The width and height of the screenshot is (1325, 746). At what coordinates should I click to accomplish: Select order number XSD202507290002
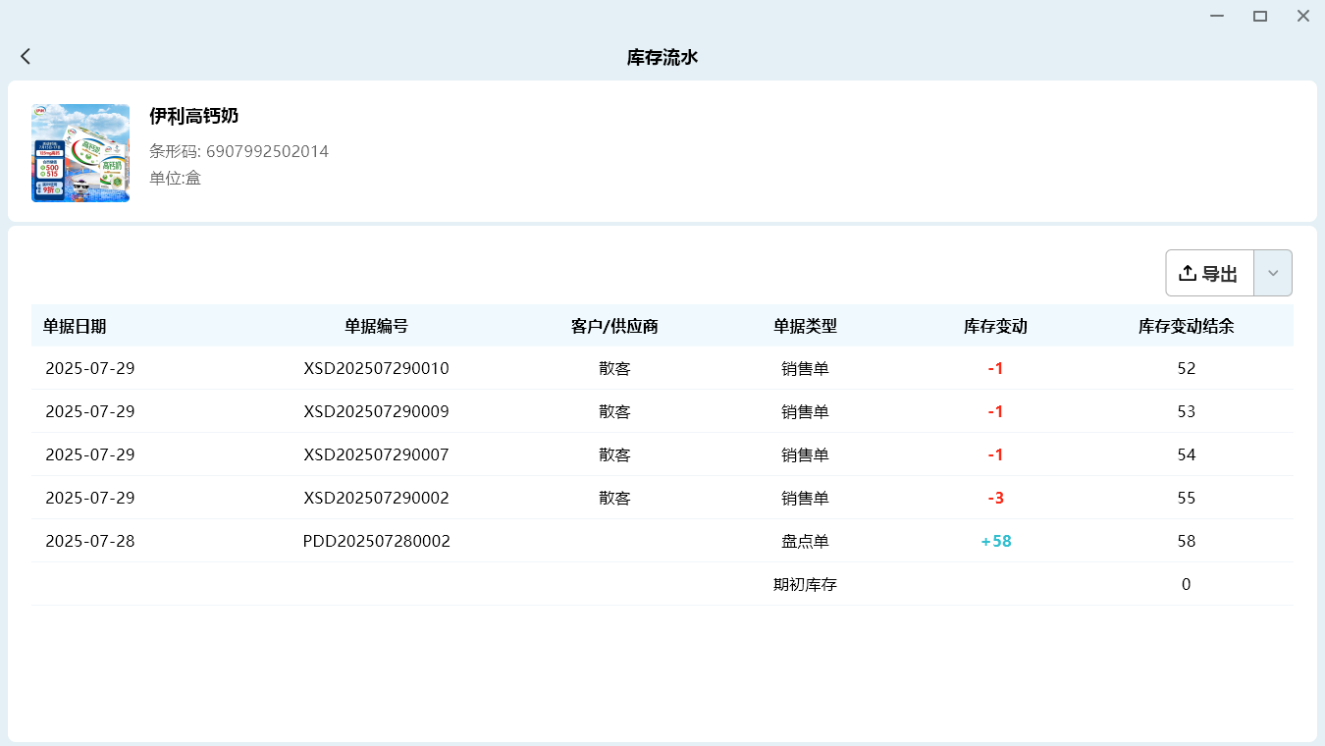(376, 499)
